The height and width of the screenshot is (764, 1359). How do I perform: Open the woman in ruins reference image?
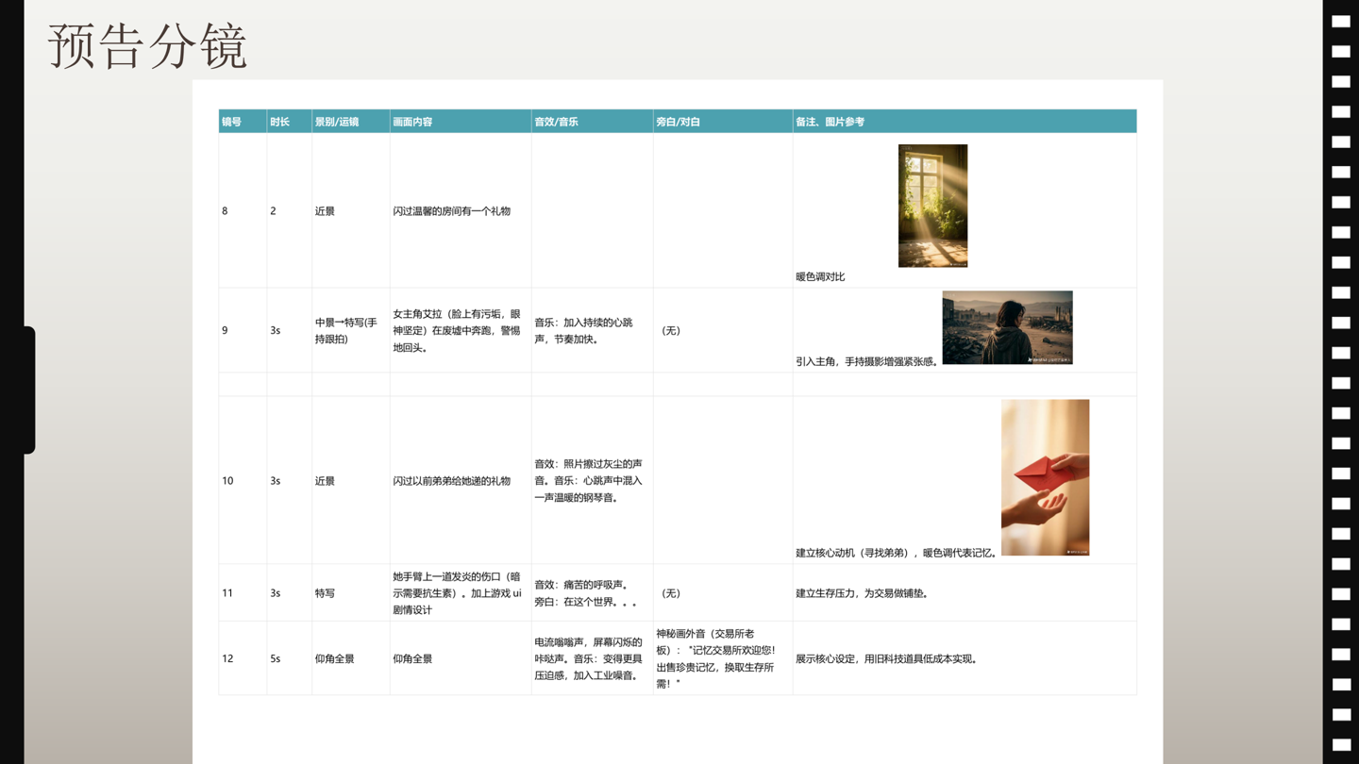1007,327
